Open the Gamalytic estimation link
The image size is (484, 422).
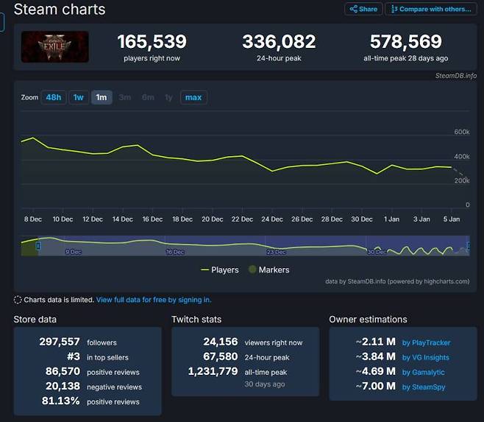[423, 372]
